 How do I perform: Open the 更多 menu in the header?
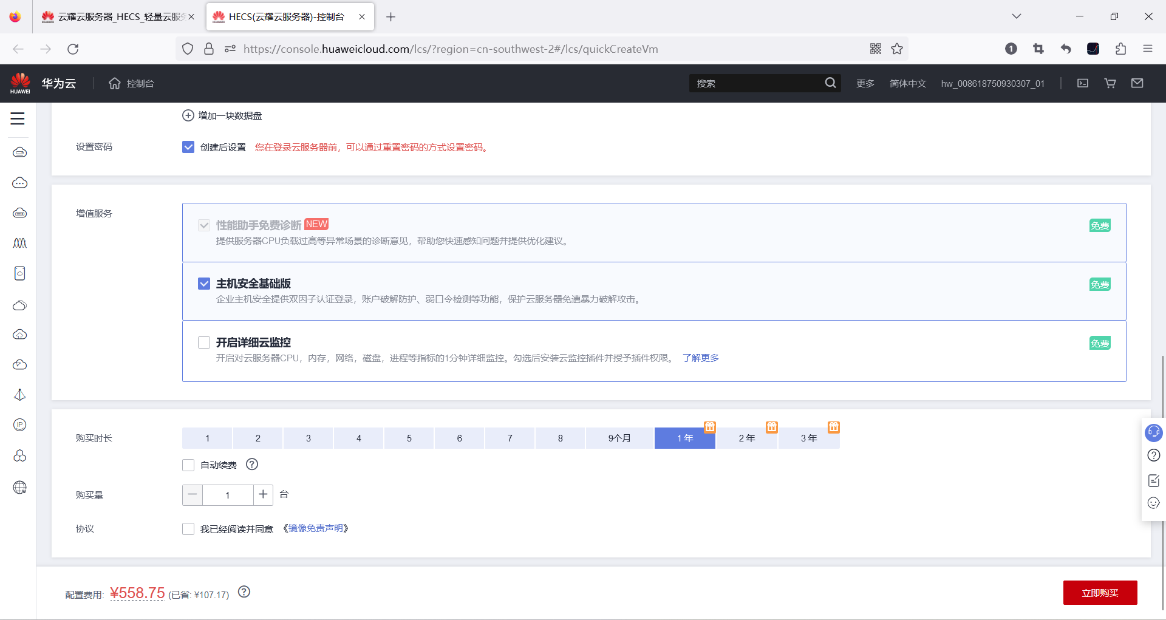(865, 83)
